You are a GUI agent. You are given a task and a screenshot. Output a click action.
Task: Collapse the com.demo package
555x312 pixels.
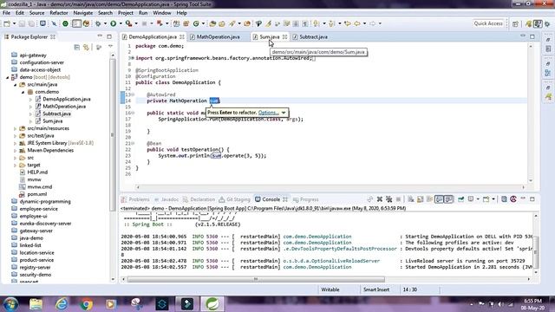23,92
